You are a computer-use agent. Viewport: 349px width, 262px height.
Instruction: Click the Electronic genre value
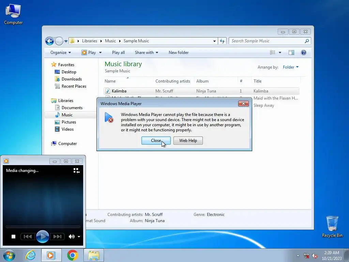pyautogui.click(x=216, y=215)
